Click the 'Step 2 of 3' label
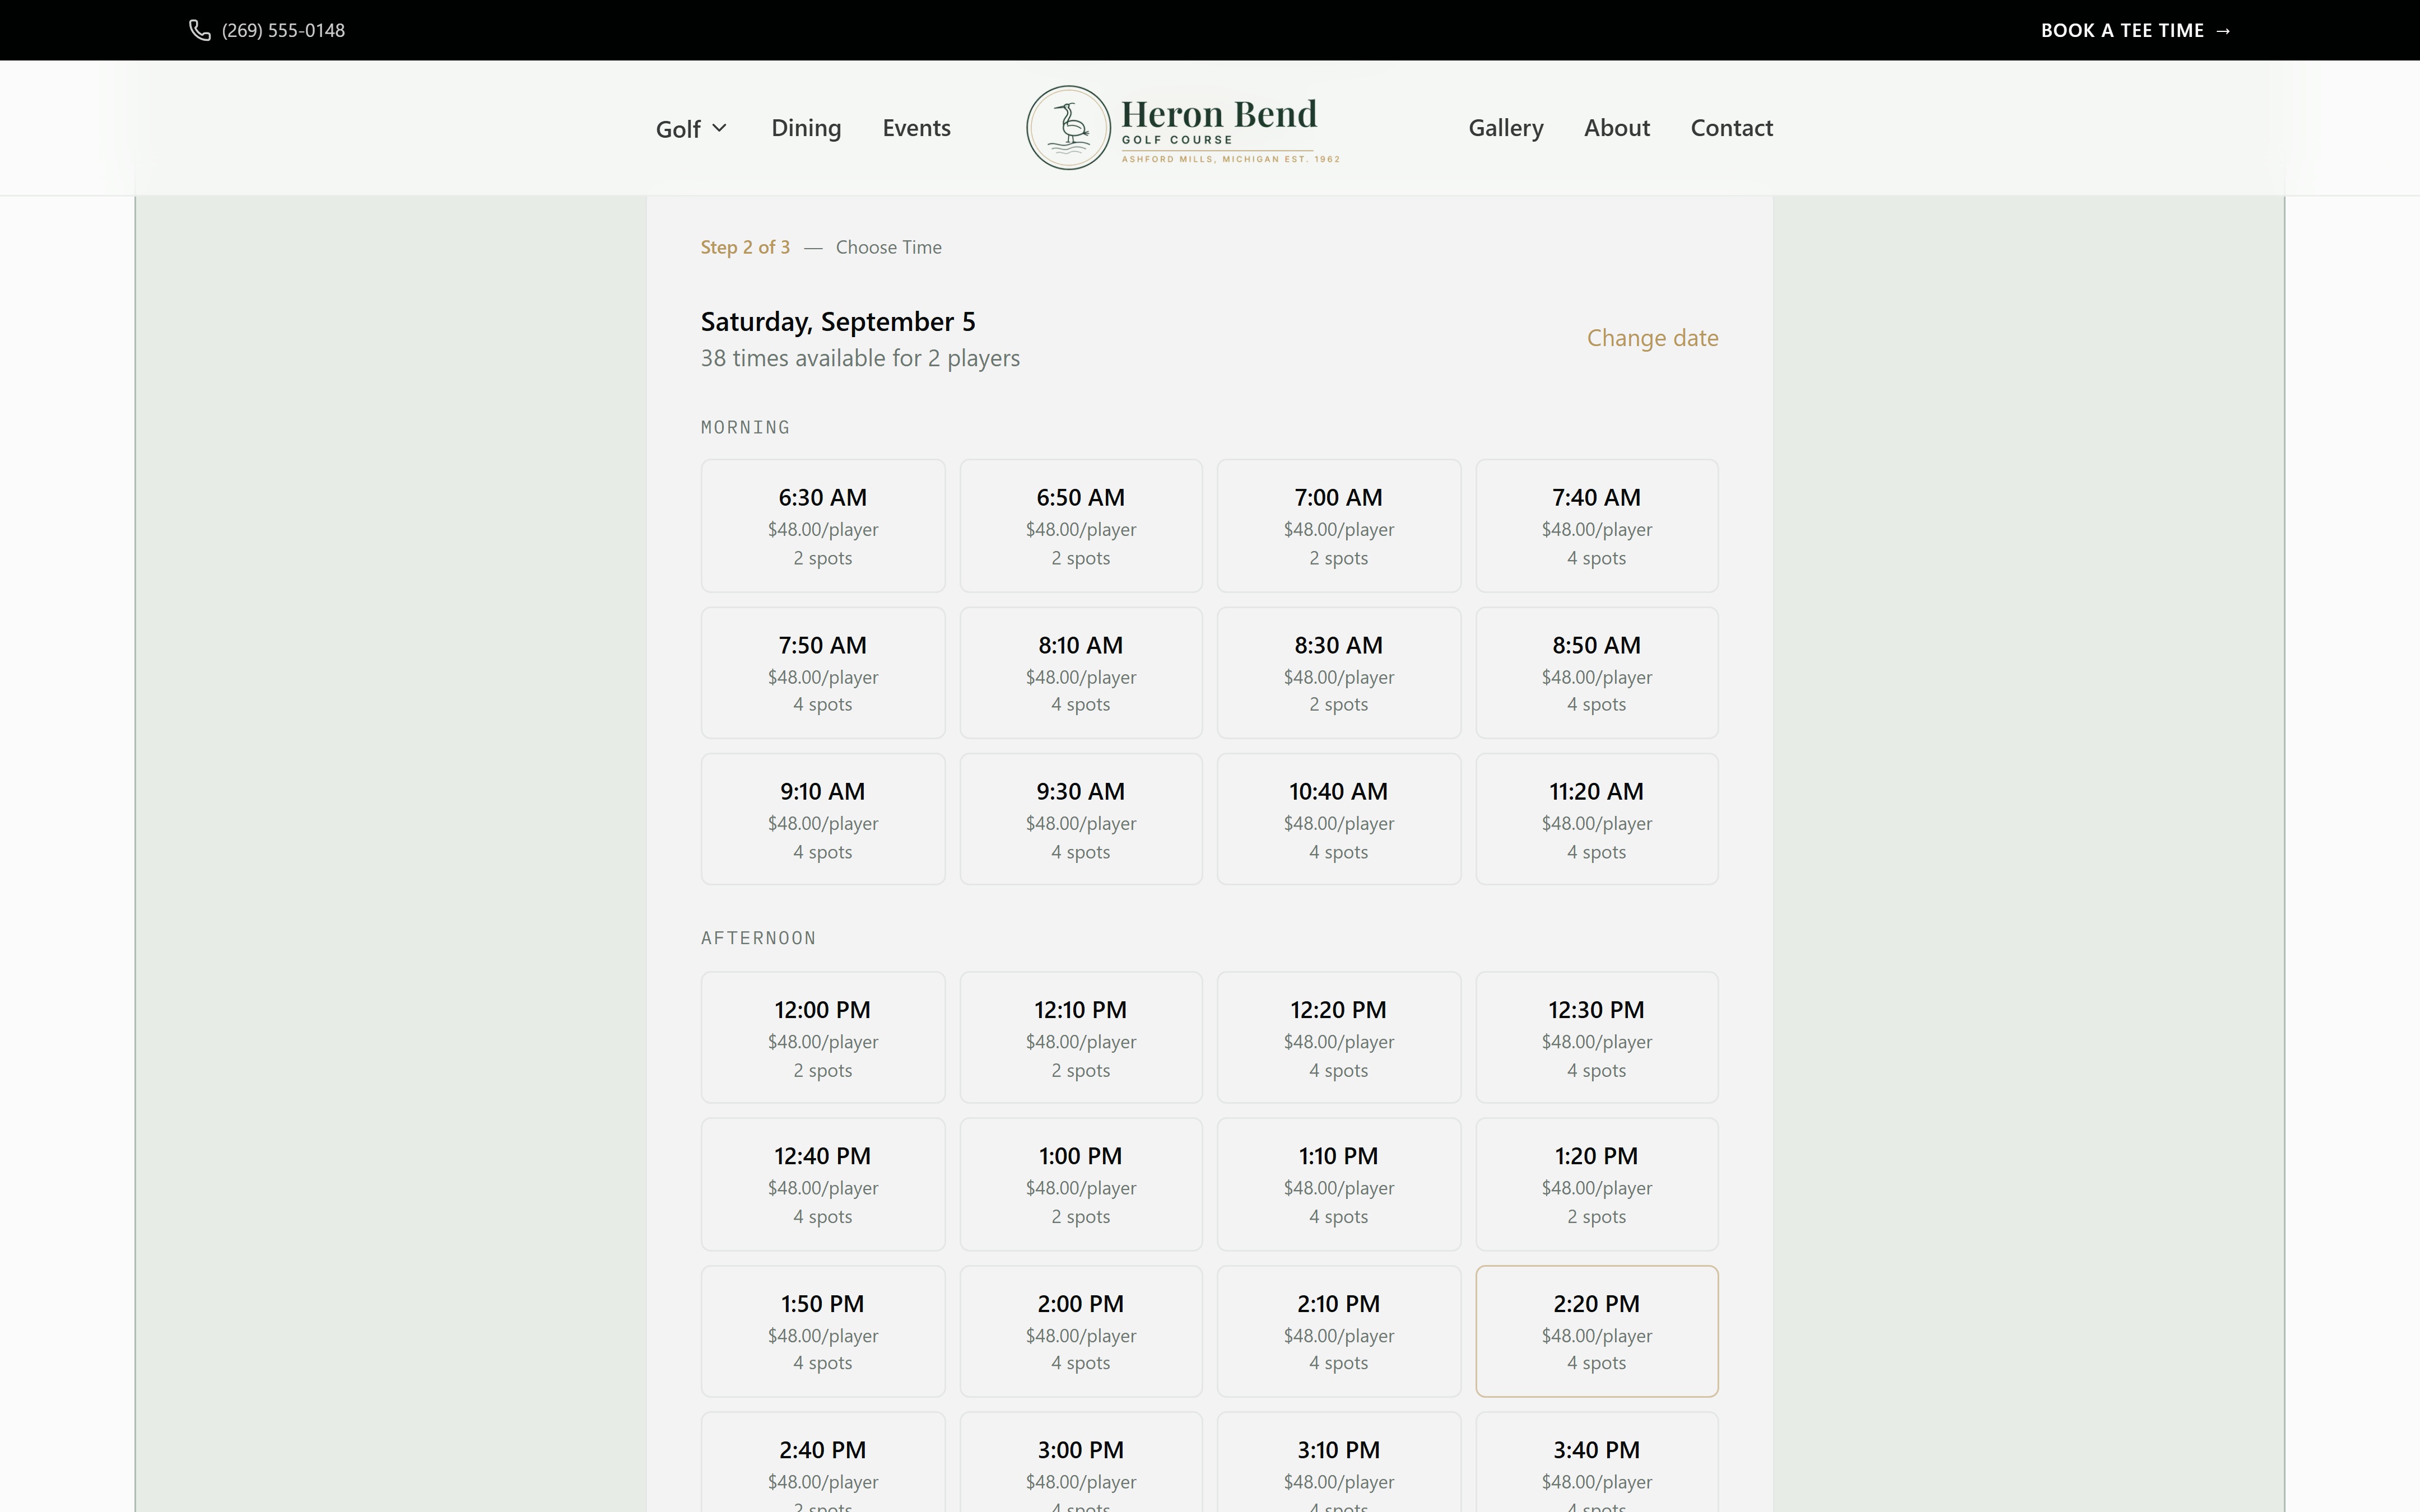 745,247
